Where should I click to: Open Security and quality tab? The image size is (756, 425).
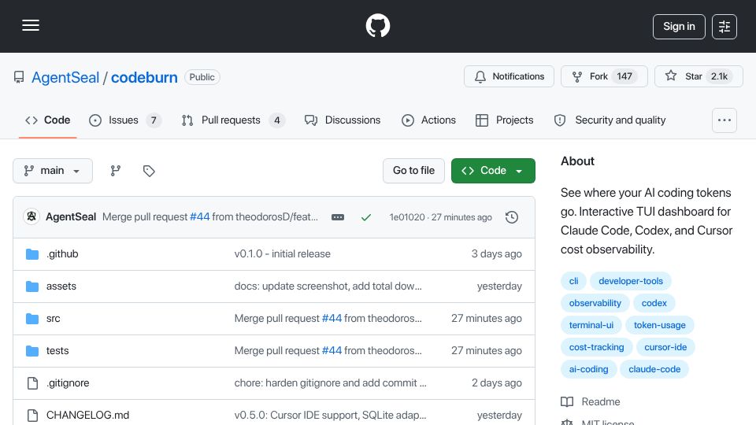coord(610,120)
